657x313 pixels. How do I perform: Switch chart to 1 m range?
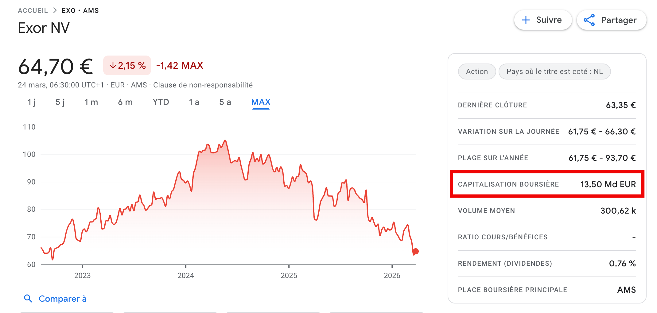(x=91, y=102)
